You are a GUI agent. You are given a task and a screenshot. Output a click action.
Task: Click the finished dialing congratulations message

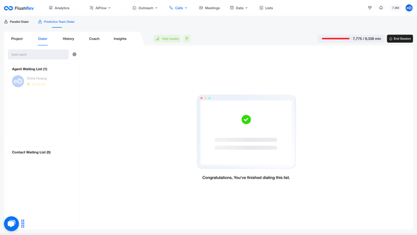[246, 178]
